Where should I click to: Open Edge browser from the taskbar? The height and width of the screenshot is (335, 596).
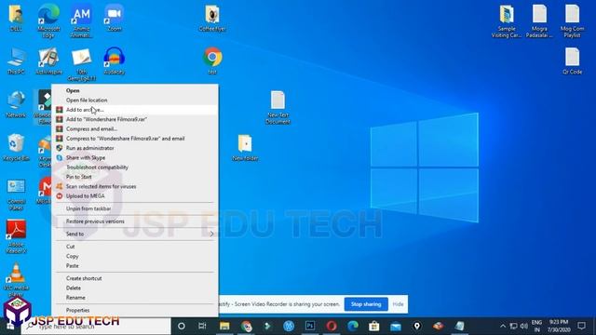pos(353,326)
